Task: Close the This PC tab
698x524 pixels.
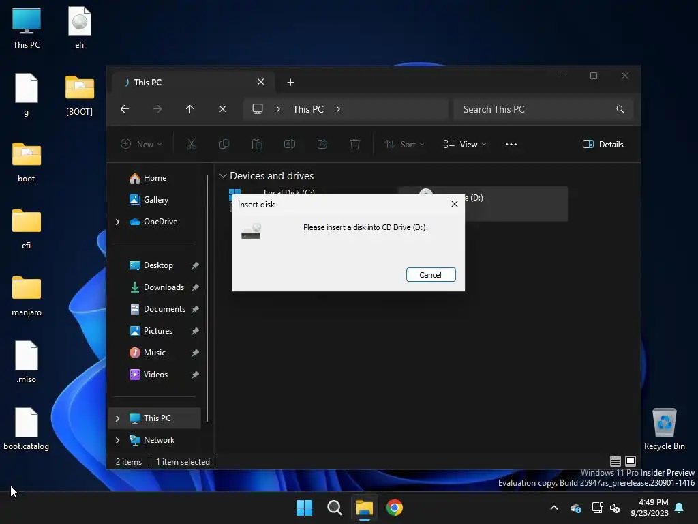Action: click(x=261, y=82)
